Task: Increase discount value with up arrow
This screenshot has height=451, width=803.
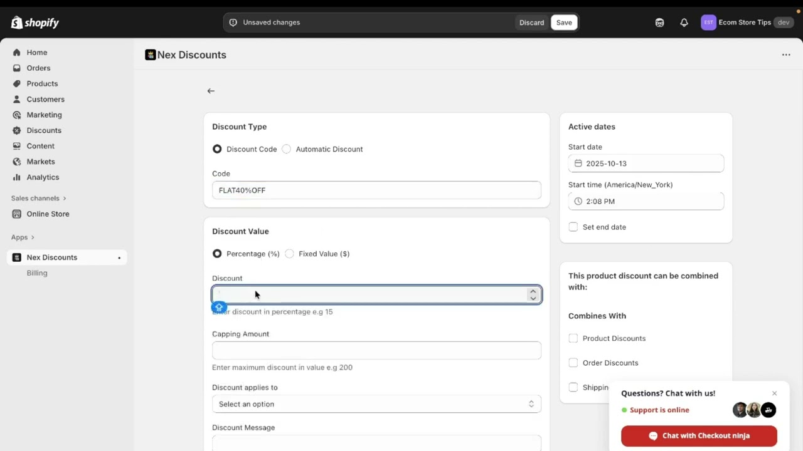Action: pos(533,291)
